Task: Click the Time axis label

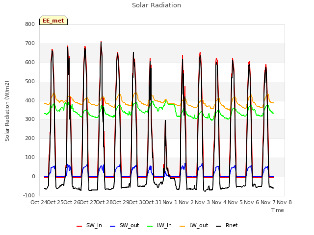Action: [278, 210]
